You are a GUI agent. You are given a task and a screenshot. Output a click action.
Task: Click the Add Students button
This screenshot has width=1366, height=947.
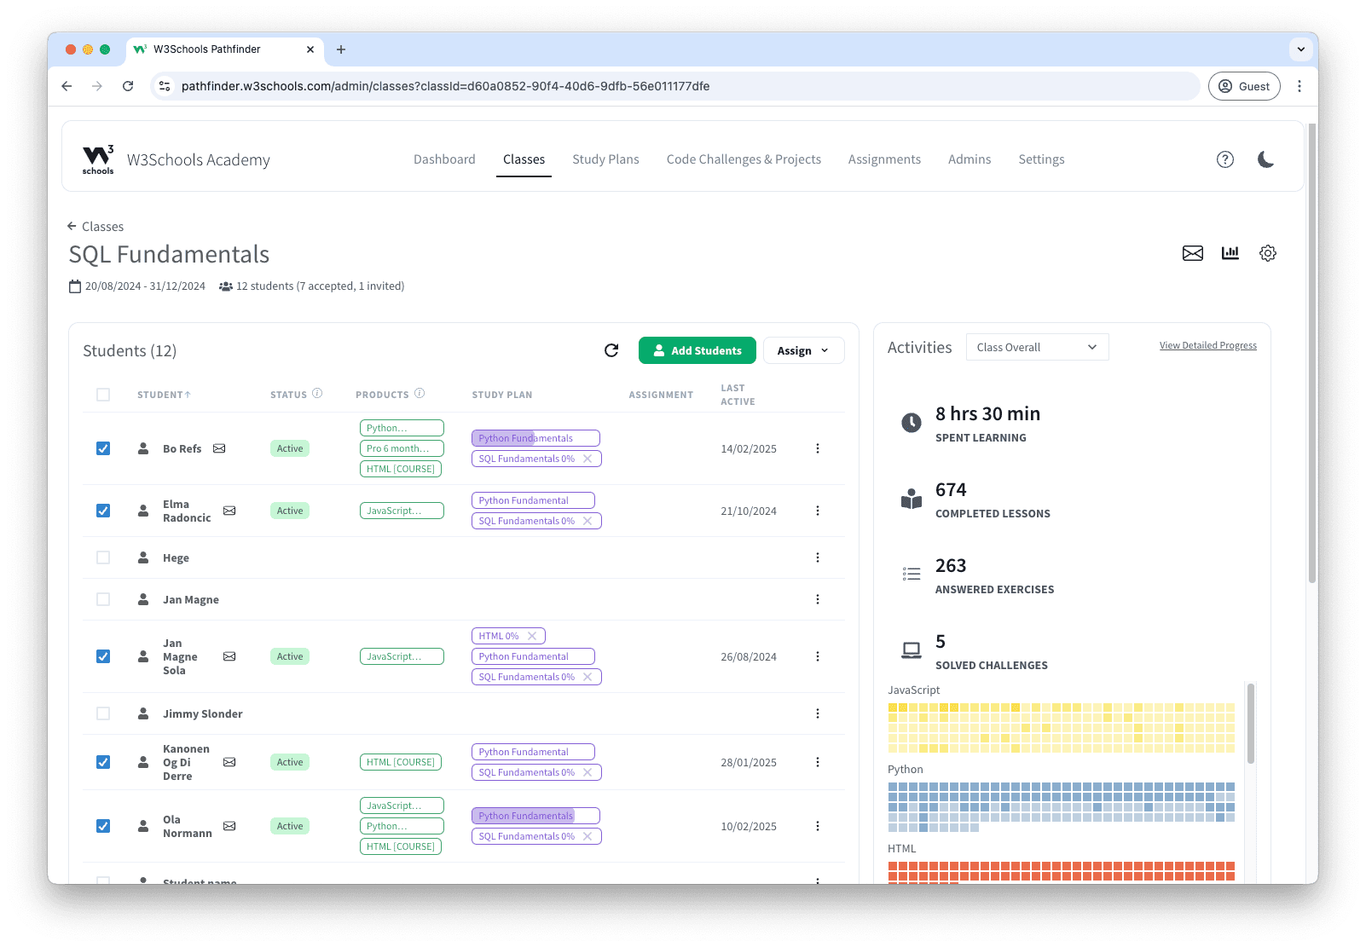click(697, 350)
